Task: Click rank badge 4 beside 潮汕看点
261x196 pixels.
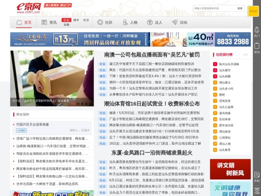Action: pyautogui.click(x=215, y=82)
